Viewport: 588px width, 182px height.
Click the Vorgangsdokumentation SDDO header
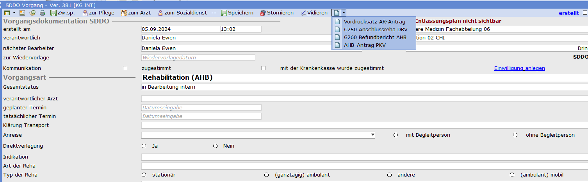[56, 21]
